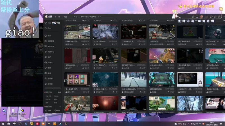Screen dimensions: 225x126
Task: Open the snowy 经典-这是我的战争 stream thumbnail
Action: click(134, 80)
